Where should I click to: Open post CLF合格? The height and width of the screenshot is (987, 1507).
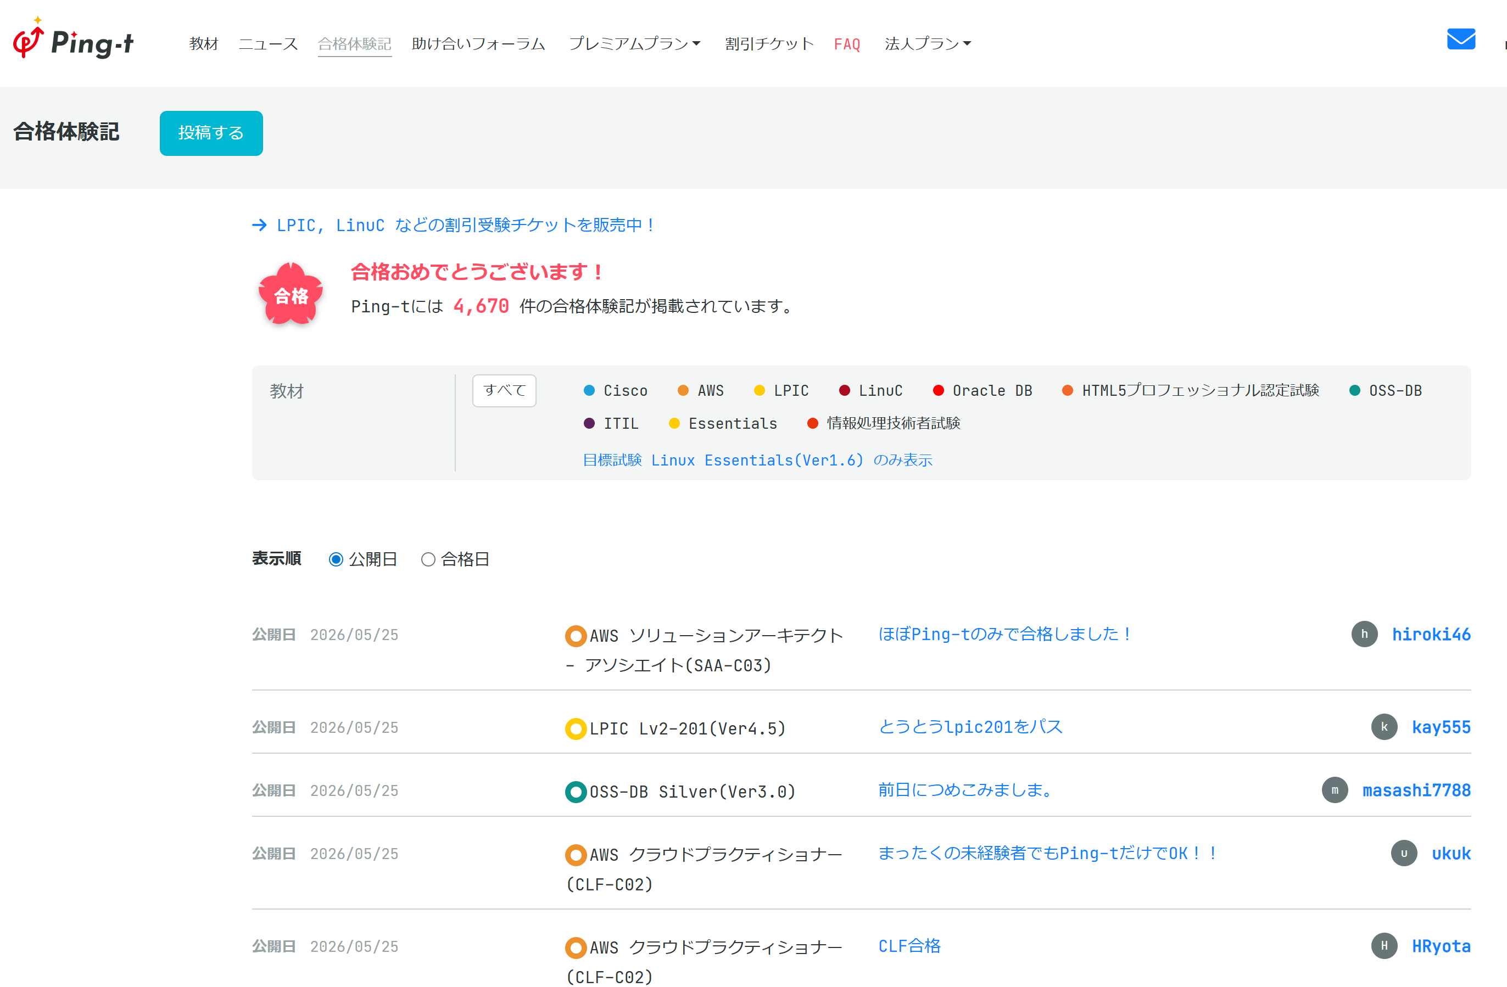pyautogui.click(x=909, y=946)
